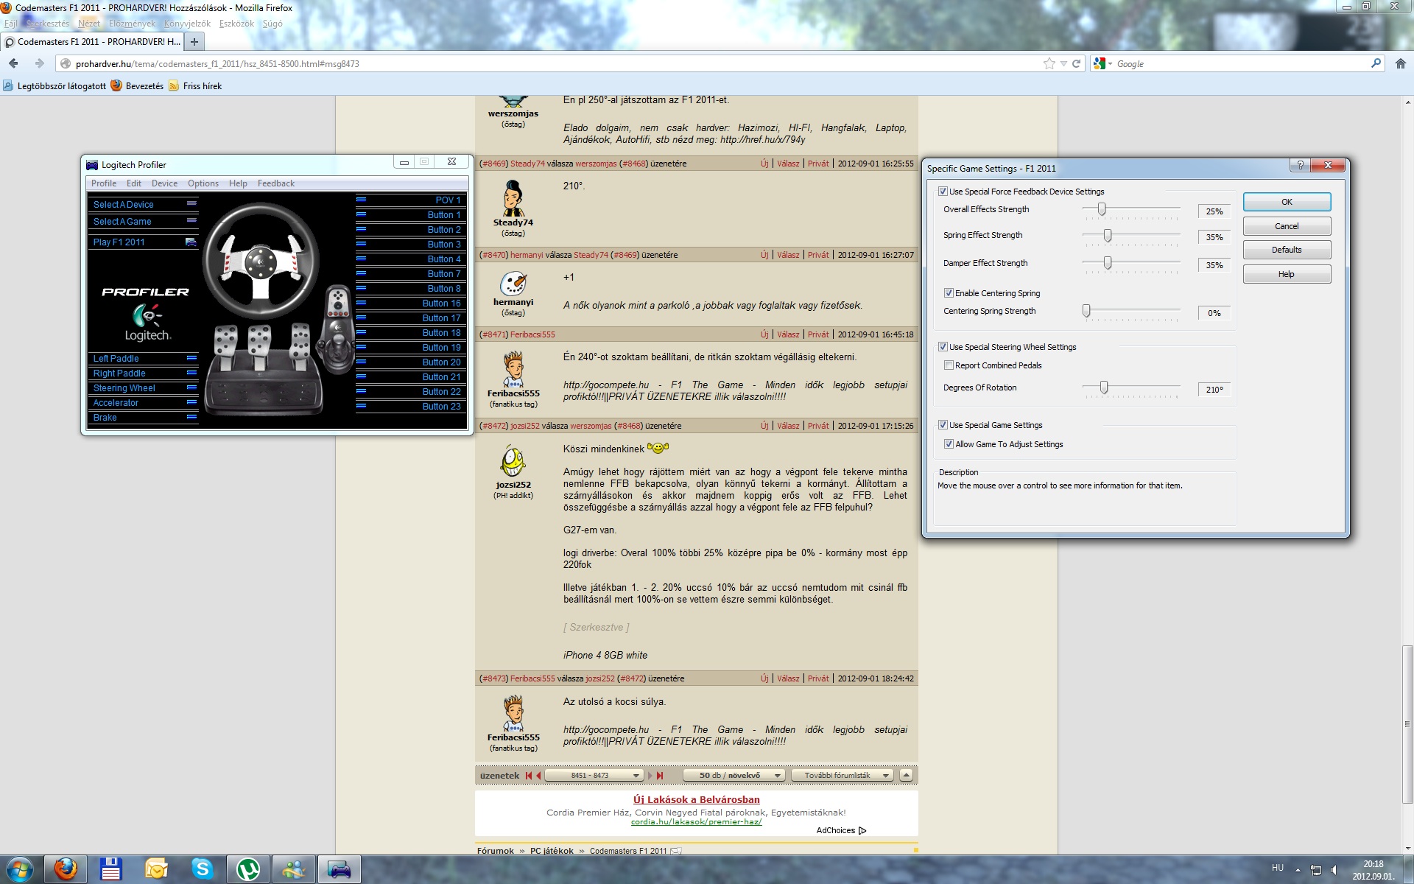Click hermanyi snowman avatar
This screenshot has height=884, width=1414.
513,284
